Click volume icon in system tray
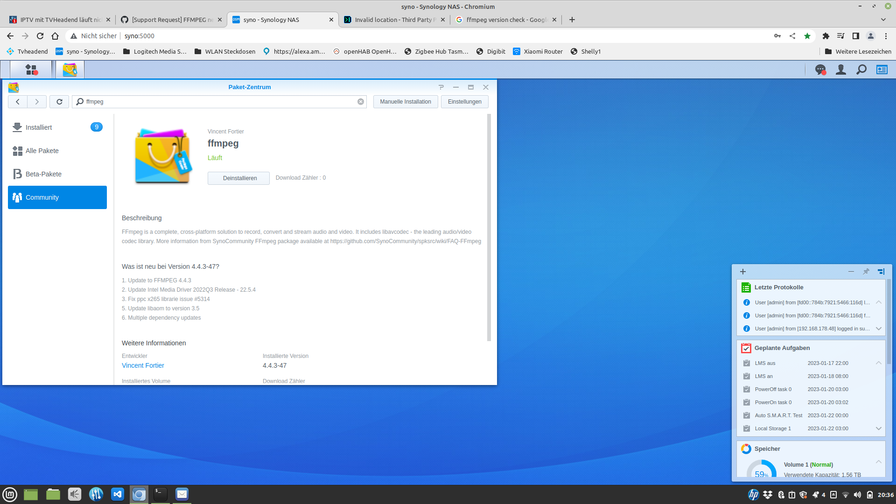 coord(858,495)
